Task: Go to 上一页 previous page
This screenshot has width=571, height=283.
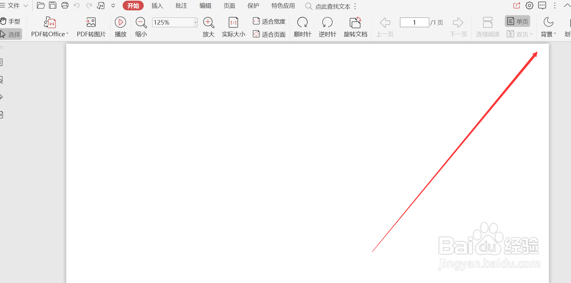Action: tap(385, 28)
